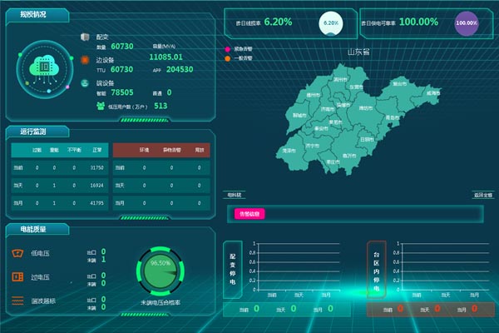This screenshot has height=333, width=499.
Task: Select the 台区内停电 tab
Action: 376,269
